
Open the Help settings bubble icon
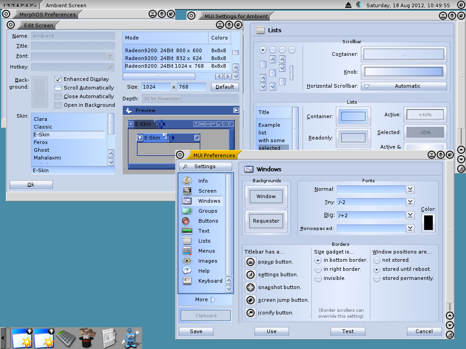pyautogui.click(x=187, y=271)
